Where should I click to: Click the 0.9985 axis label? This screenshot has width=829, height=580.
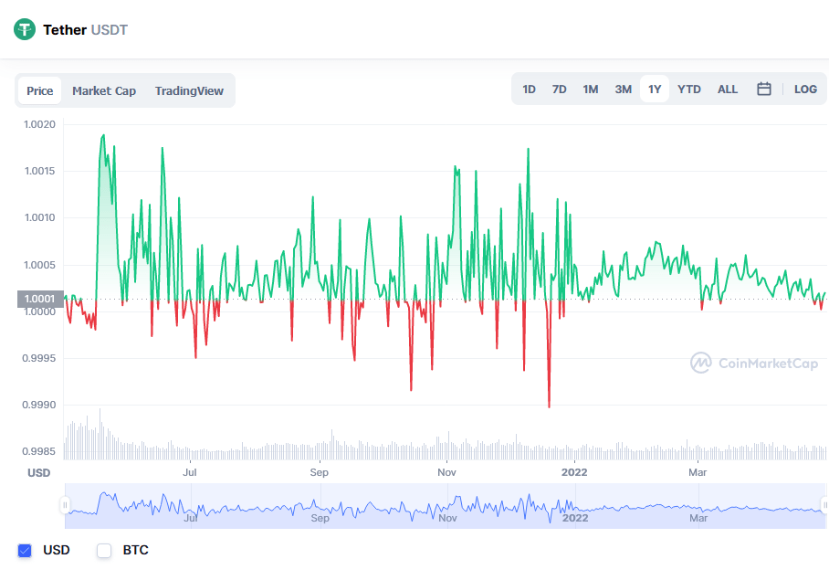pos(38,451)
